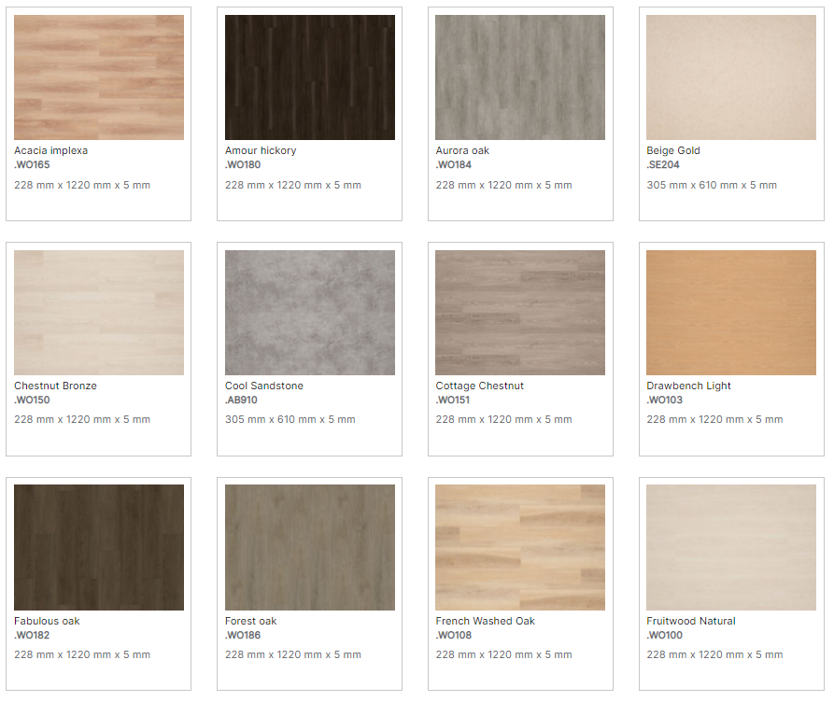Viewport: 834px width, 702px height.
Task: Follow the Fabulous oak title link
Action: 47,621
